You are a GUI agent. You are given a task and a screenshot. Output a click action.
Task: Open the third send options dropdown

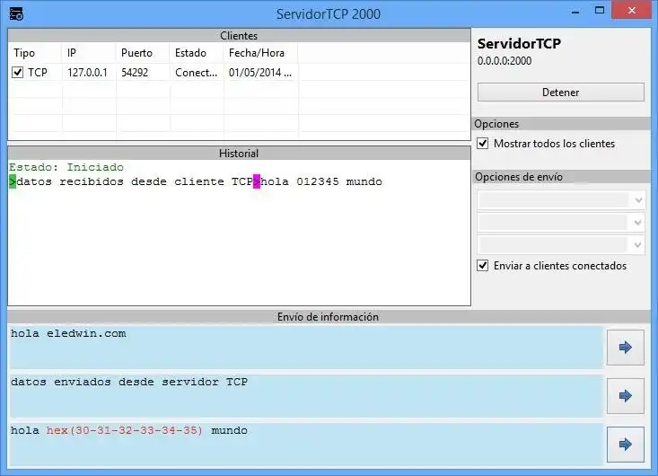561,244
